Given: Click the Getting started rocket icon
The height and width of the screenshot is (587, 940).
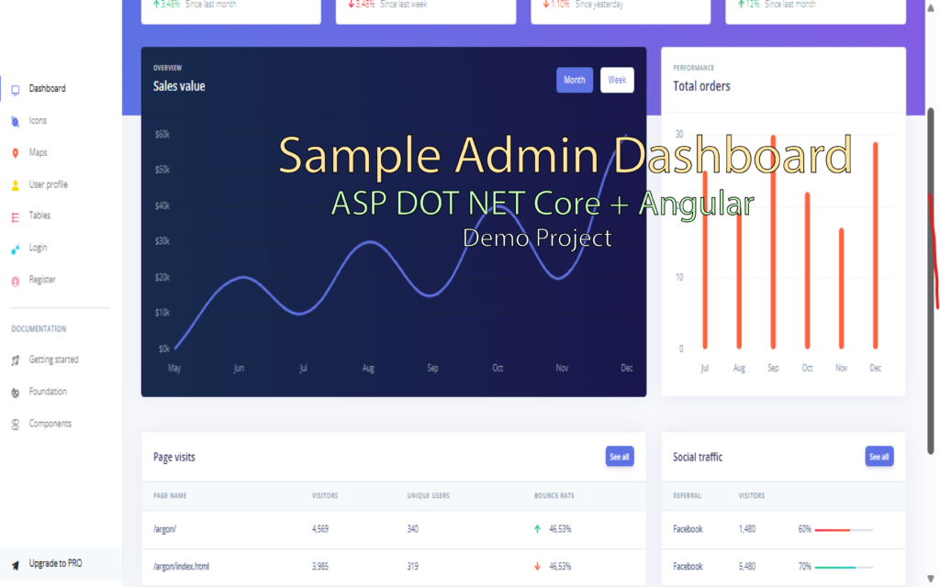Looking at the screenshot, I should (x=16, y=360).
